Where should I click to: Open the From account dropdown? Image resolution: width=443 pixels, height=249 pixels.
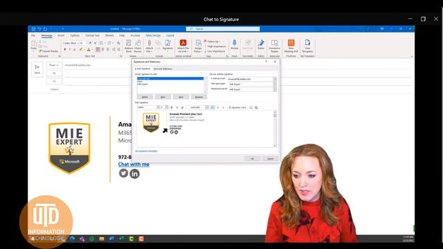click(x=54, y=65)
